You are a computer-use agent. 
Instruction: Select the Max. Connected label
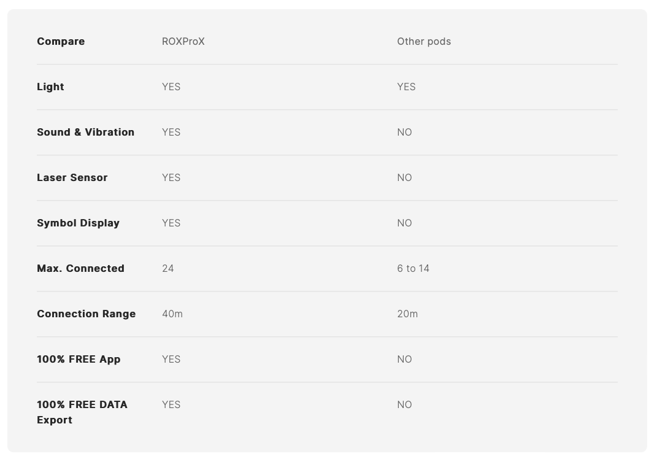pos(80,268)
